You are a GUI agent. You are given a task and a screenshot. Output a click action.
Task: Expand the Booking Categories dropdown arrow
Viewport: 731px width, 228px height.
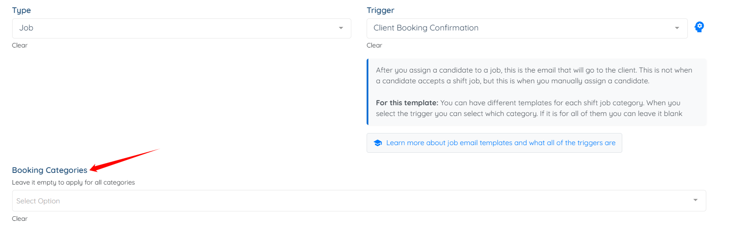(696, 200)
